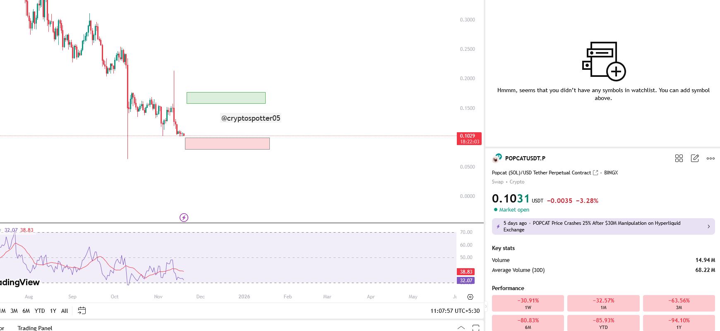Click the Feb label on time axis
Screen dimensions: 720x331
(288, 297)
